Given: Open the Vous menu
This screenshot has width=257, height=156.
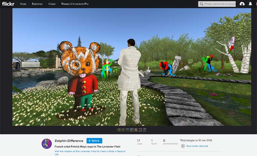Looking at the screenshot, I should [x=23, y=4].
